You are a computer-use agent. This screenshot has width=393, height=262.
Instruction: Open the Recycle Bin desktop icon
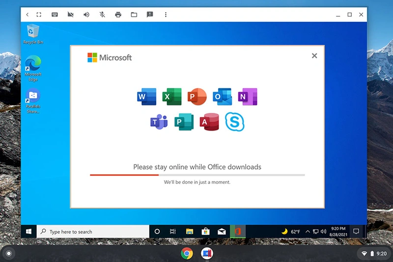coord(33,34)
